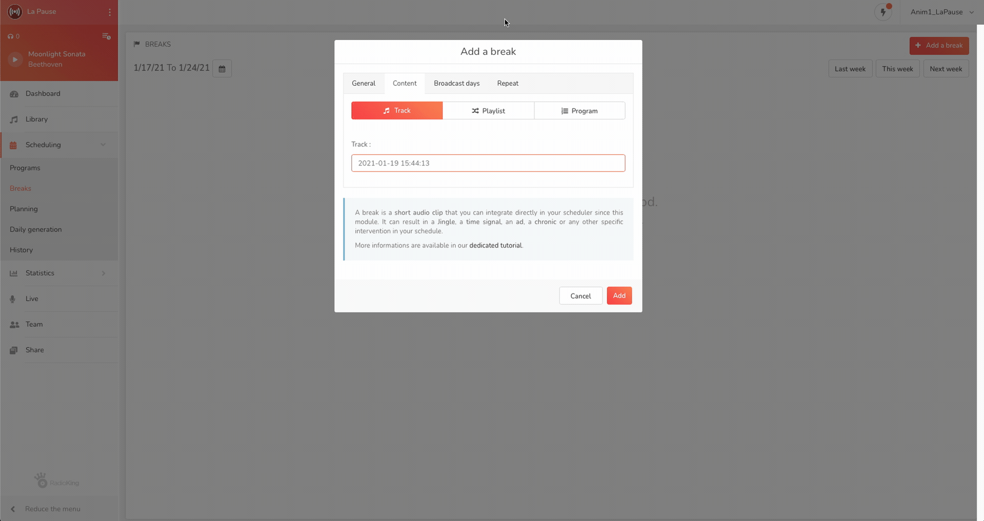This screenshot has height=521, width=984.
Task: Choose Program as break content type
Action: coord(579,111)
